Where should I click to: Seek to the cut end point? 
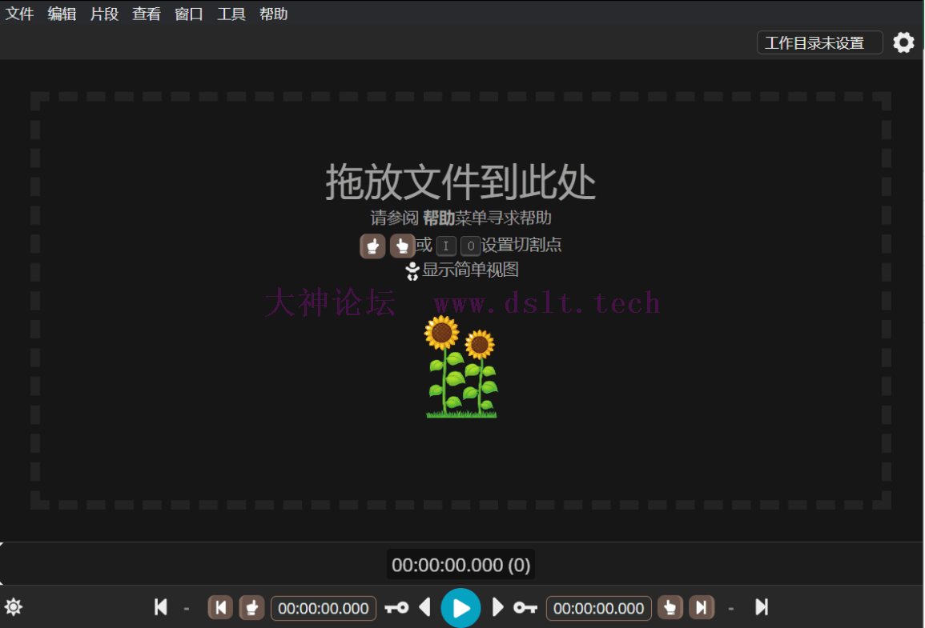tap(702, 608)
